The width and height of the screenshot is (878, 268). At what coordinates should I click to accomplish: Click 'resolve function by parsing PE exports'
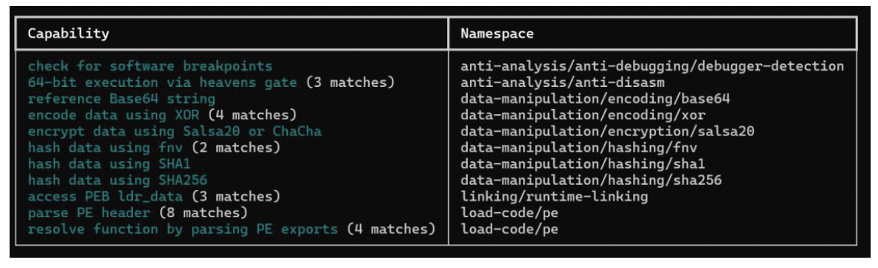point(183,229)
